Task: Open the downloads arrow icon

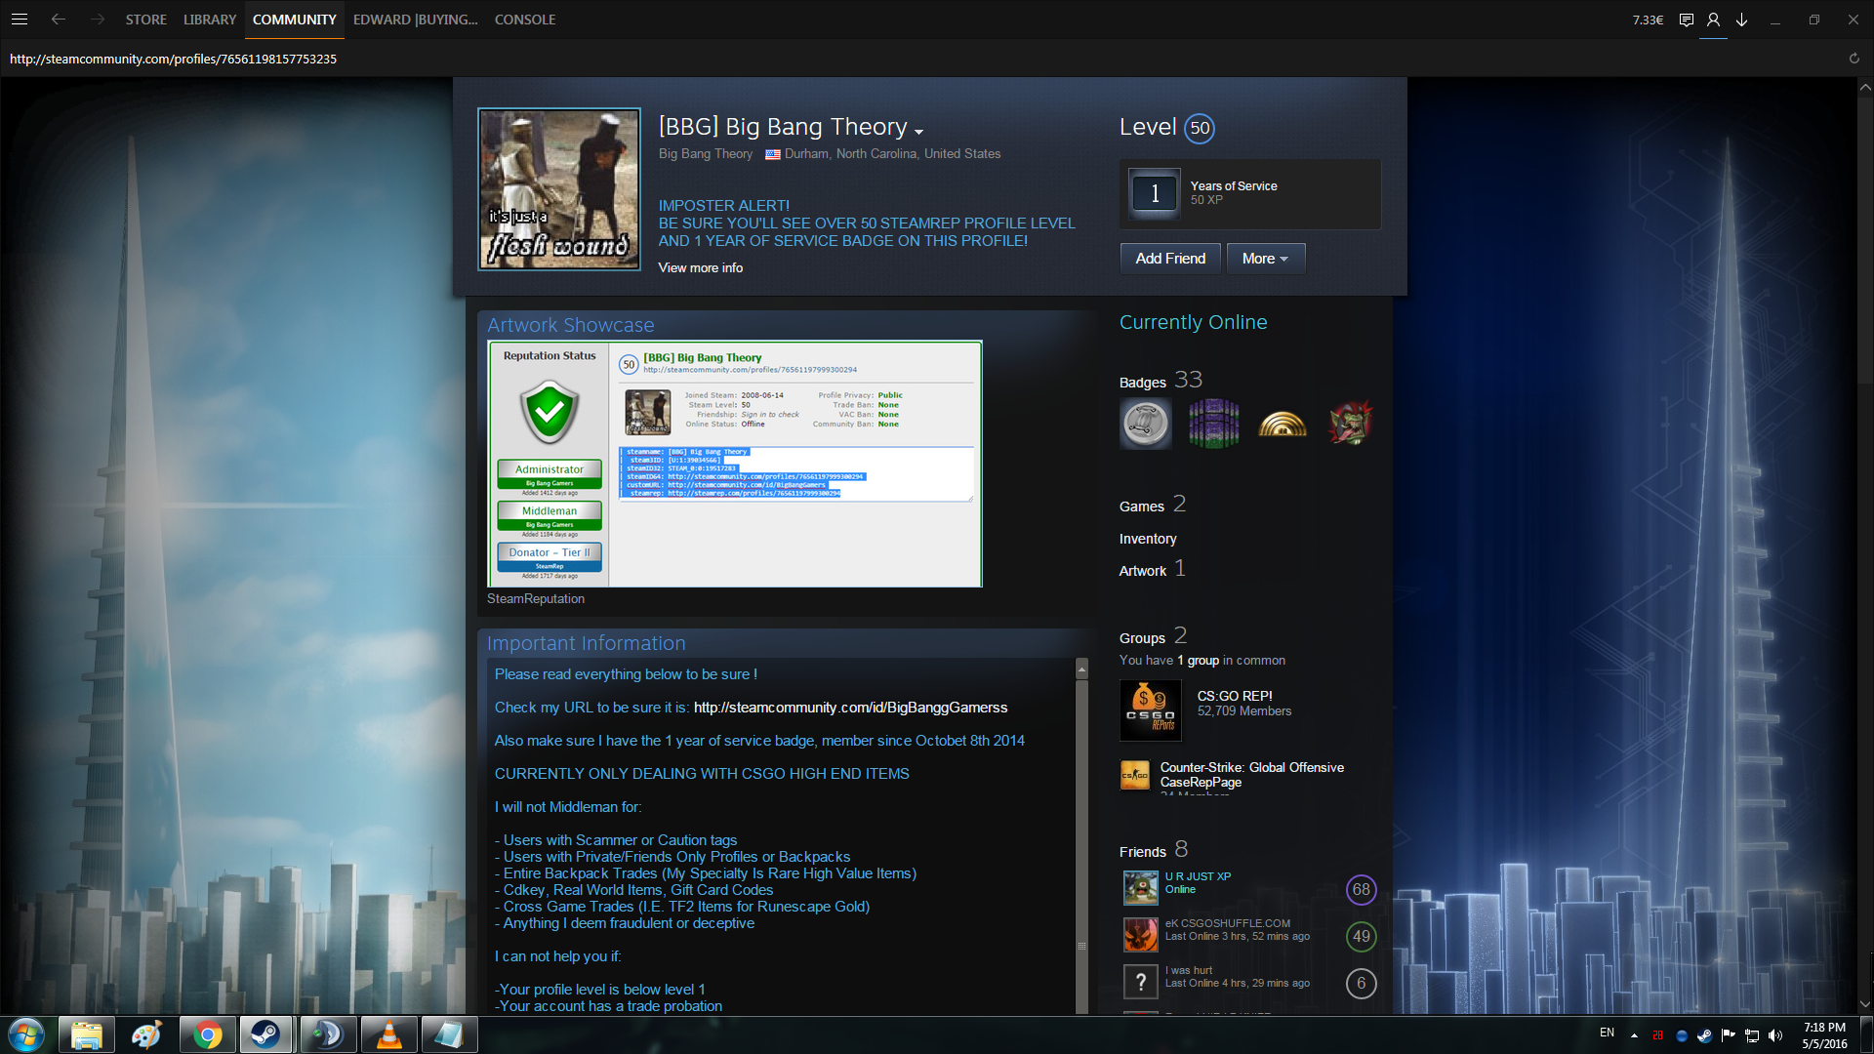Action: point(1741,20)
